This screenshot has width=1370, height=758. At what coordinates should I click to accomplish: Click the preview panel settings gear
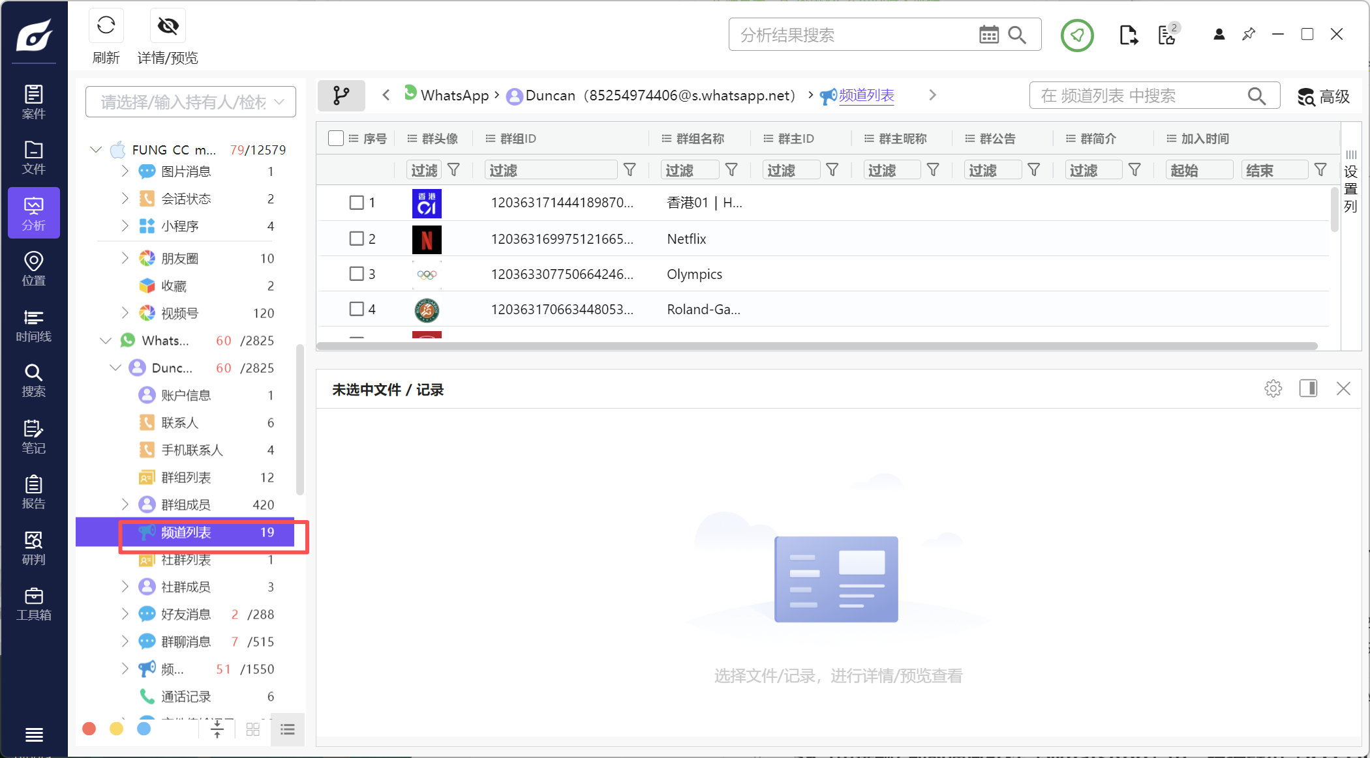[x=1273, y=389]
